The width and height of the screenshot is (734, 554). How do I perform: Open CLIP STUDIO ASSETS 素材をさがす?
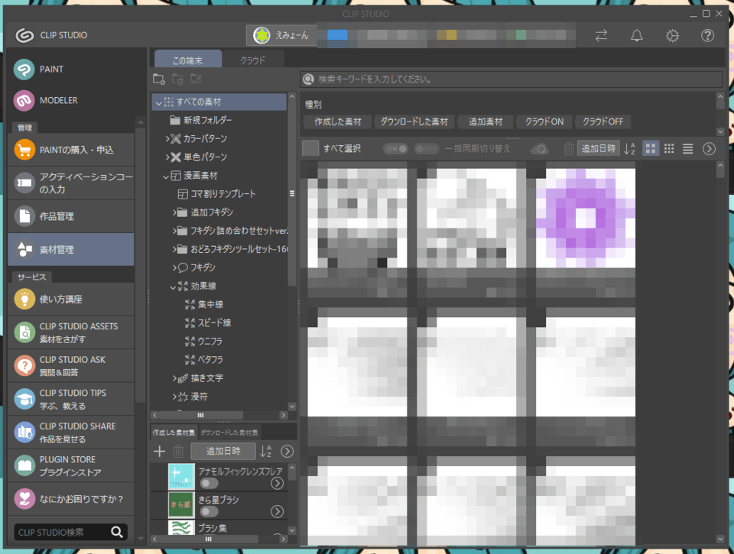71,332
